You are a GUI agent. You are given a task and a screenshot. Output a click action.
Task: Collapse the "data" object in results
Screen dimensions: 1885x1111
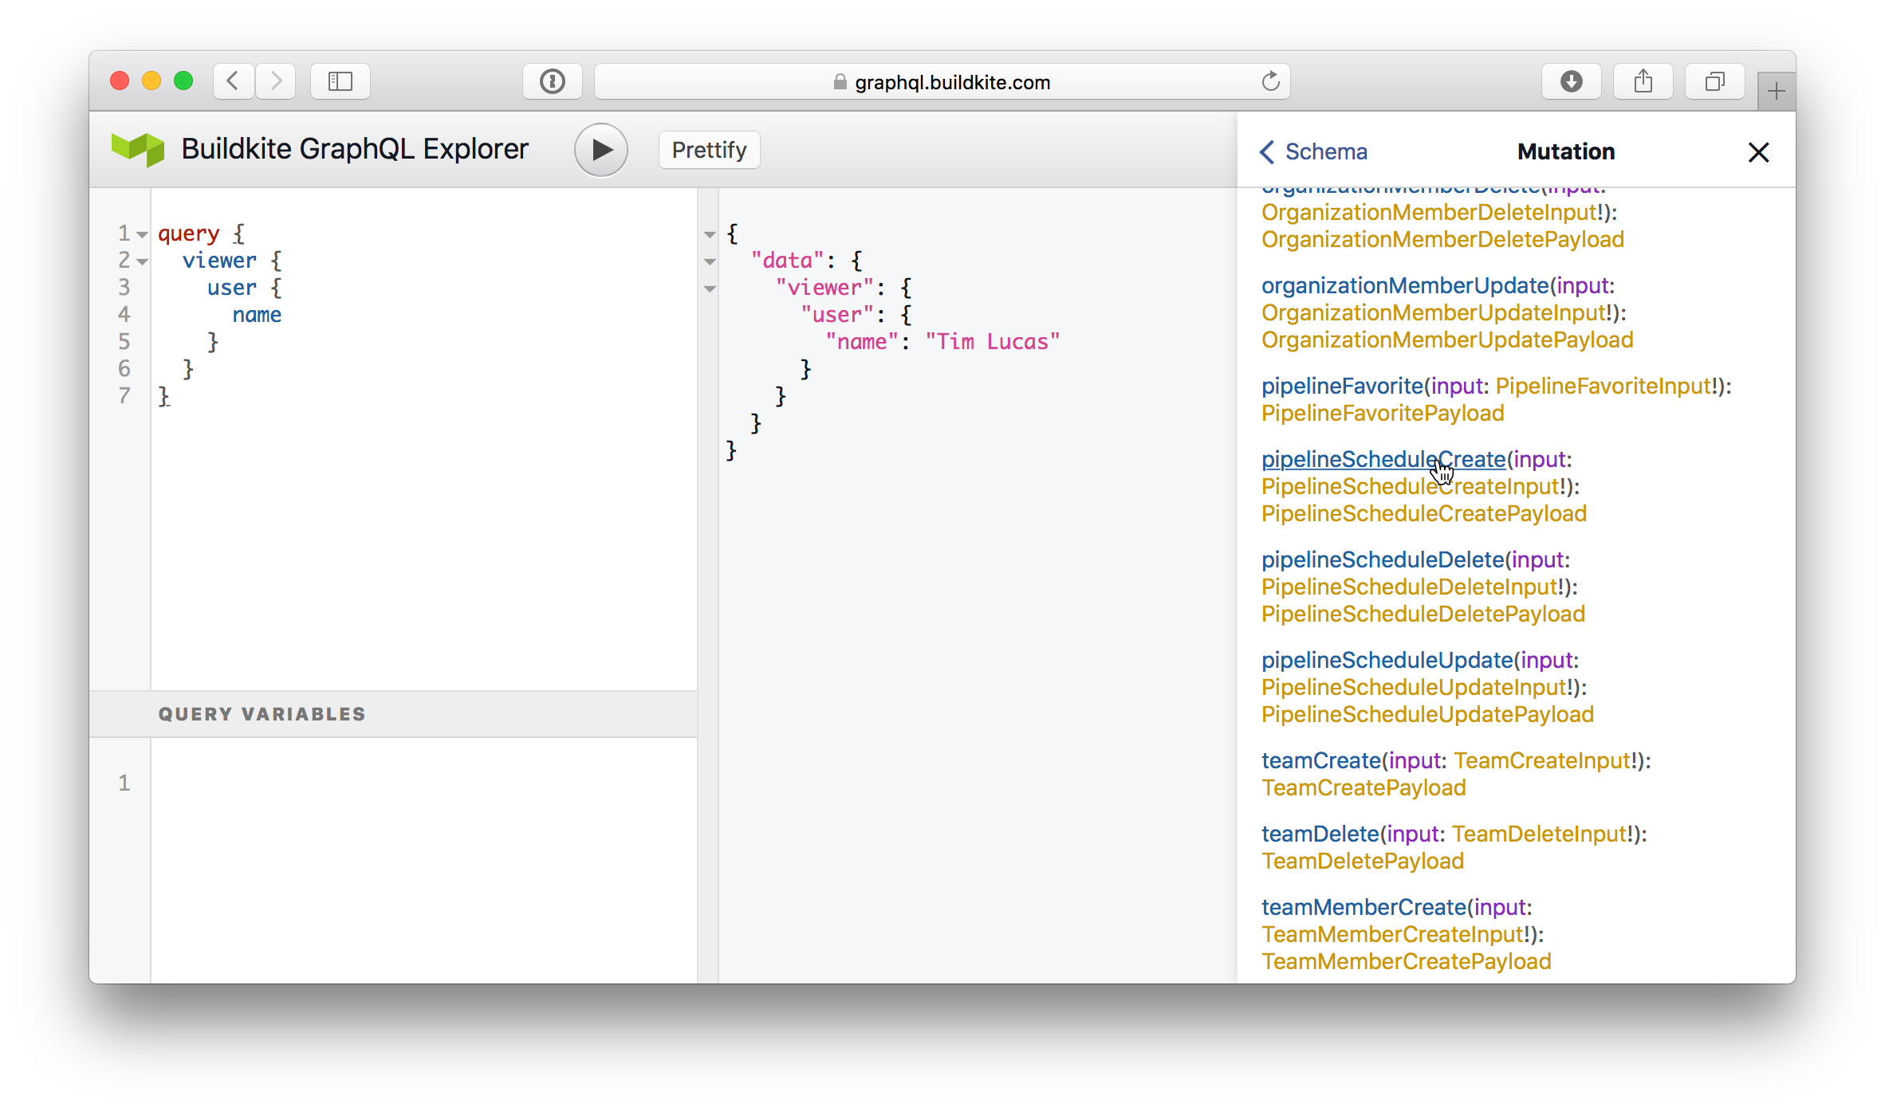coord(710,262)
